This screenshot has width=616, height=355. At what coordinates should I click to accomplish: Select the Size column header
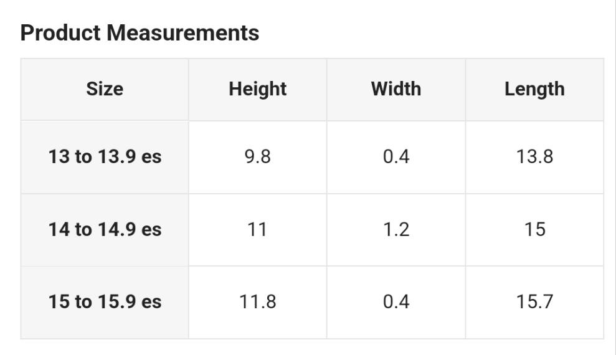pos(105,89)
